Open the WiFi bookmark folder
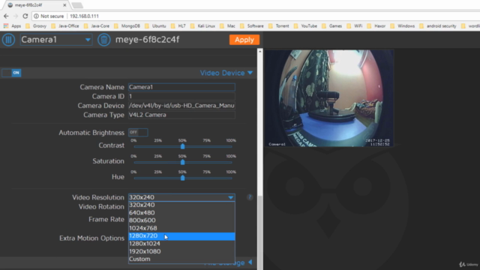480x270 pixels. click(355, 26)
